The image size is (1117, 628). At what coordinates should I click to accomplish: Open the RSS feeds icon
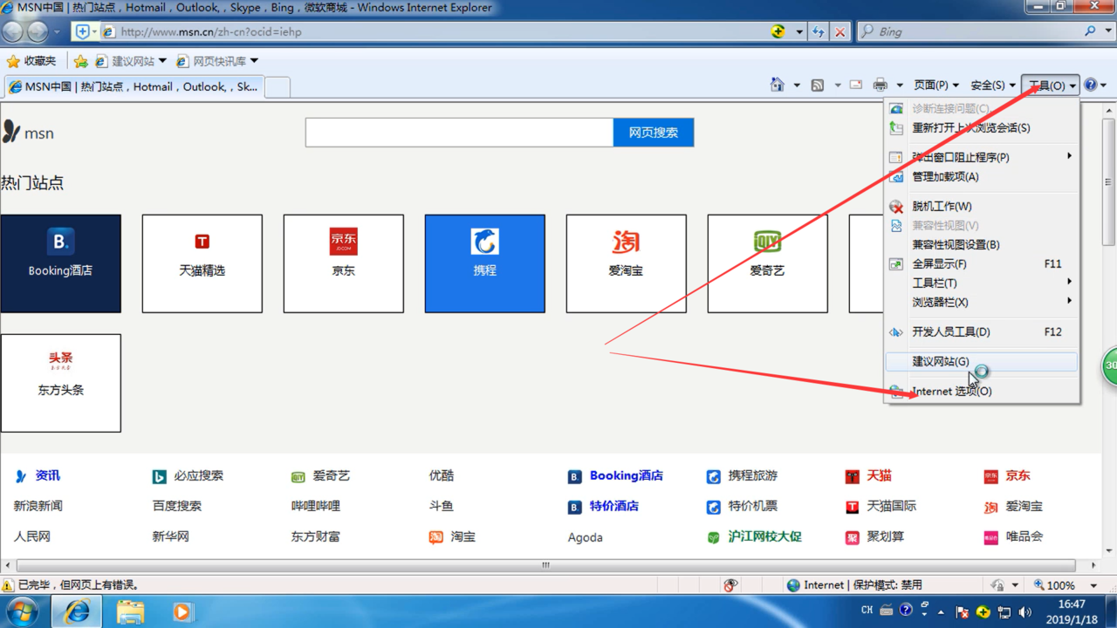click(x=818, y=85)
